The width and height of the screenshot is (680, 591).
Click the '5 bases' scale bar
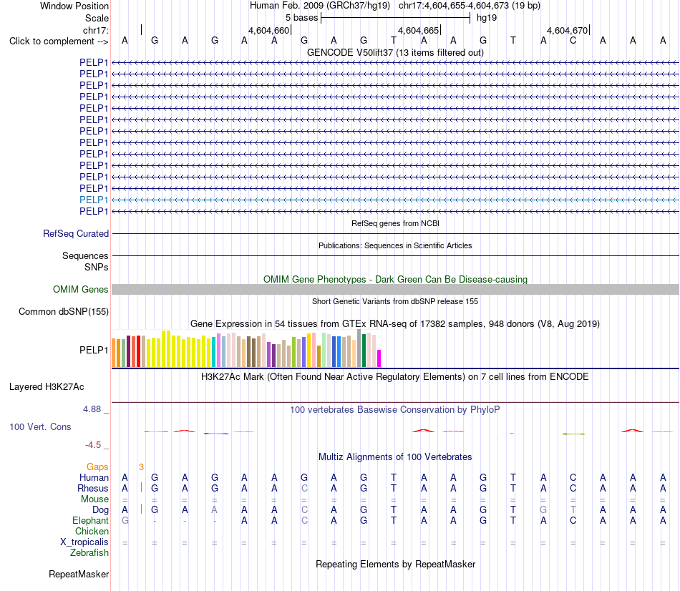tap(396, 18)
